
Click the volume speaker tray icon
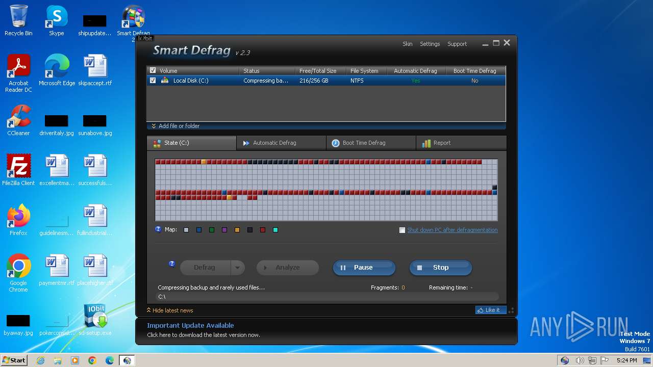(x=580, y=360)
